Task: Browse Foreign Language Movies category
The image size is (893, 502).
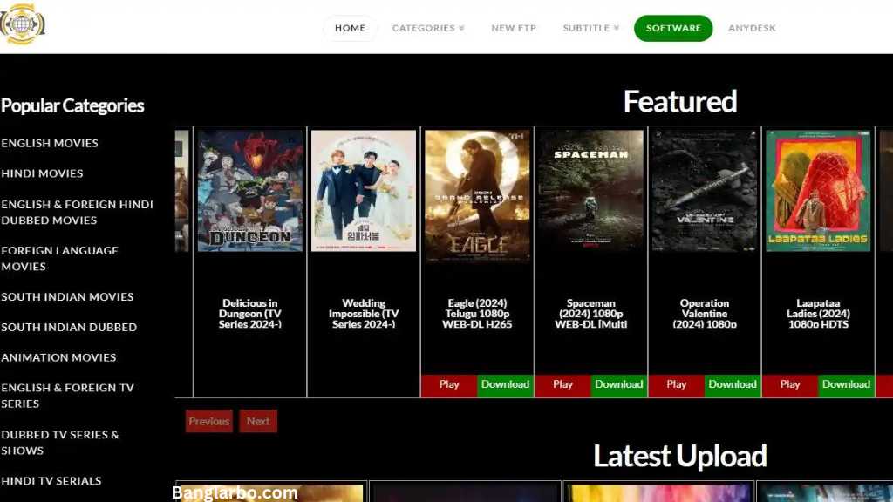Action: tap(60, 258)
